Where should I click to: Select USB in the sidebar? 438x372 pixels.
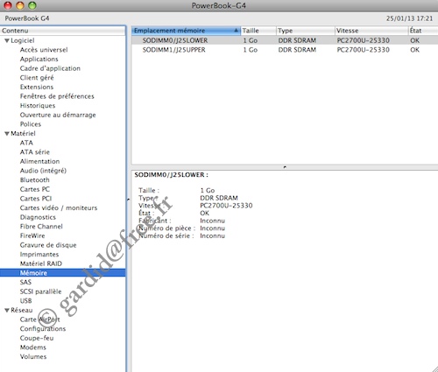click(25, 301)
